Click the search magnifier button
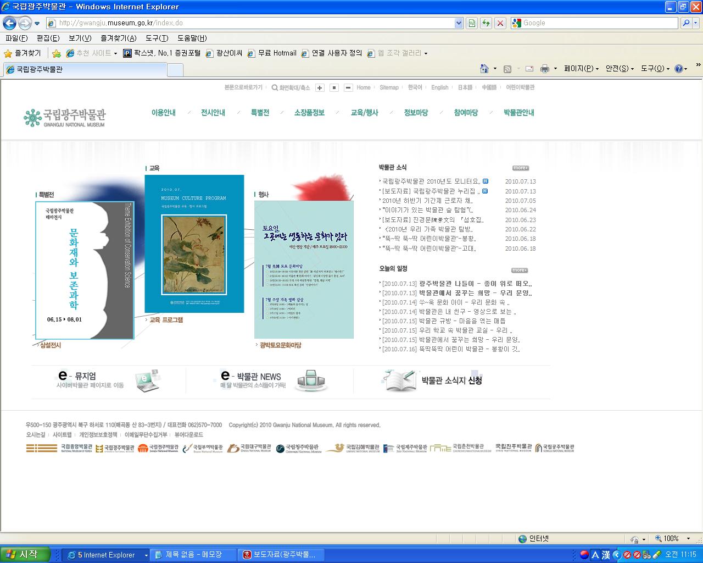This screenshot has width=703, height=563. (x=685, y=23)
